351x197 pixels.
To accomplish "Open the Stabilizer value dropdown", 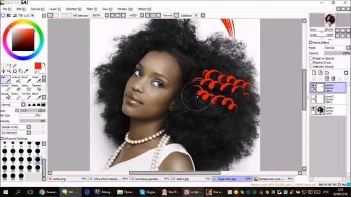I will pos(203,15).
